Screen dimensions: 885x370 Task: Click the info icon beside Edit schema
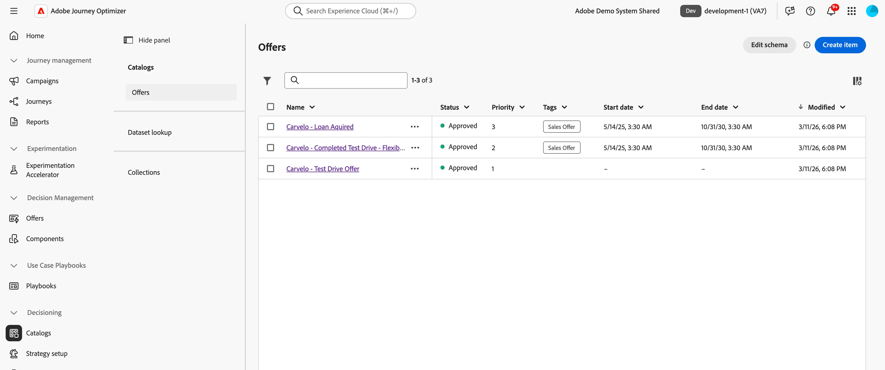click(x=807, y=45)
